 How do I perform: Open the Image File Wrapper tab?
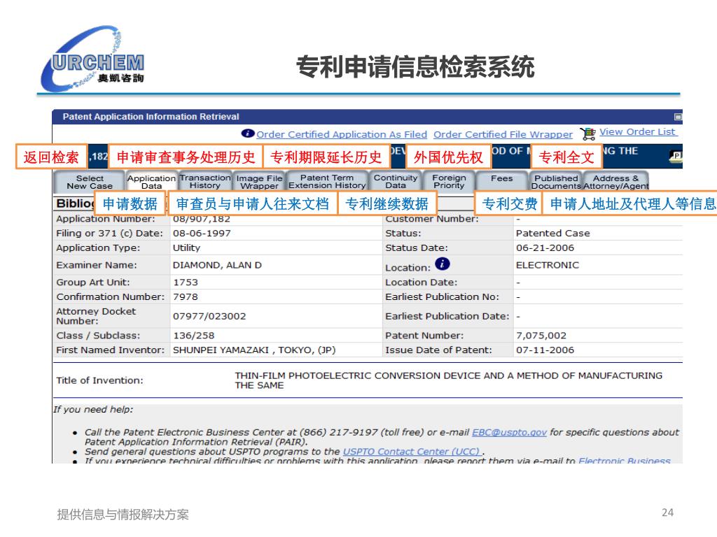pos(259,182)
